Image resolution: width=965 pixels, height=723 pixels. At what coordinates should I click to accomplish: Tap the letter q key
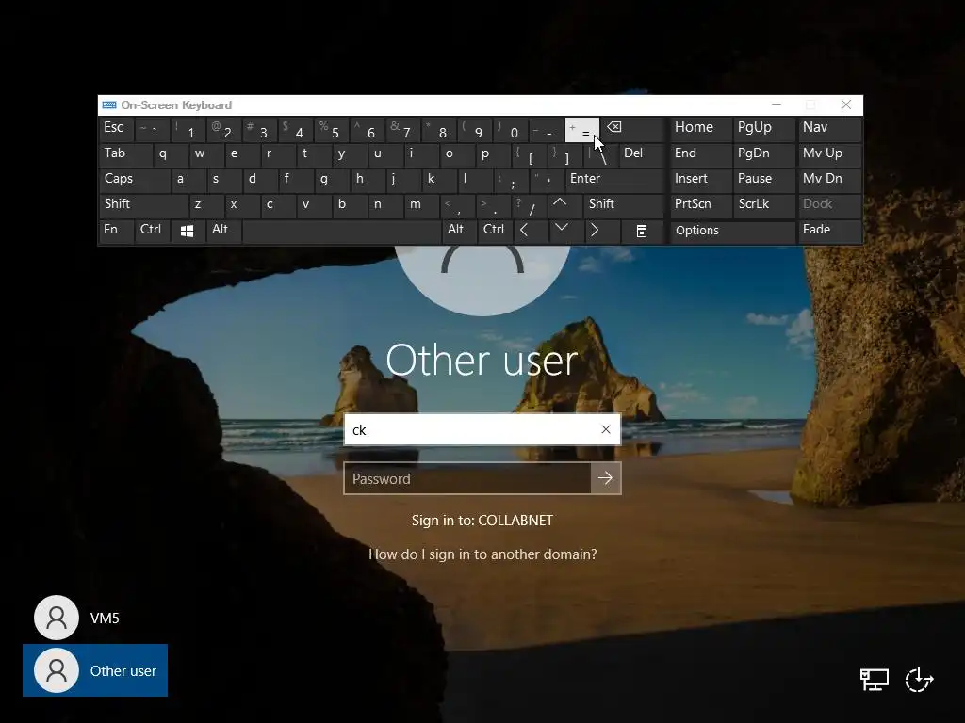pos(170,154)
